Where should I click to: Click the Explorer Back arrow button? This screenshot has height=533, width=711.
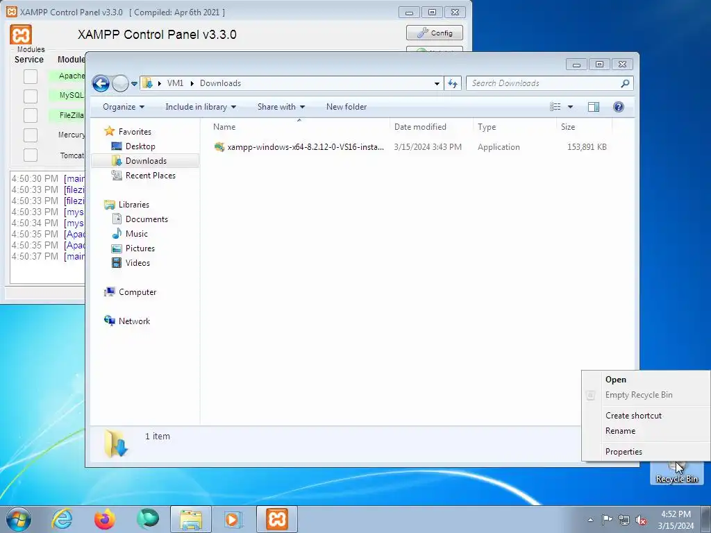[x=101, y=83]
